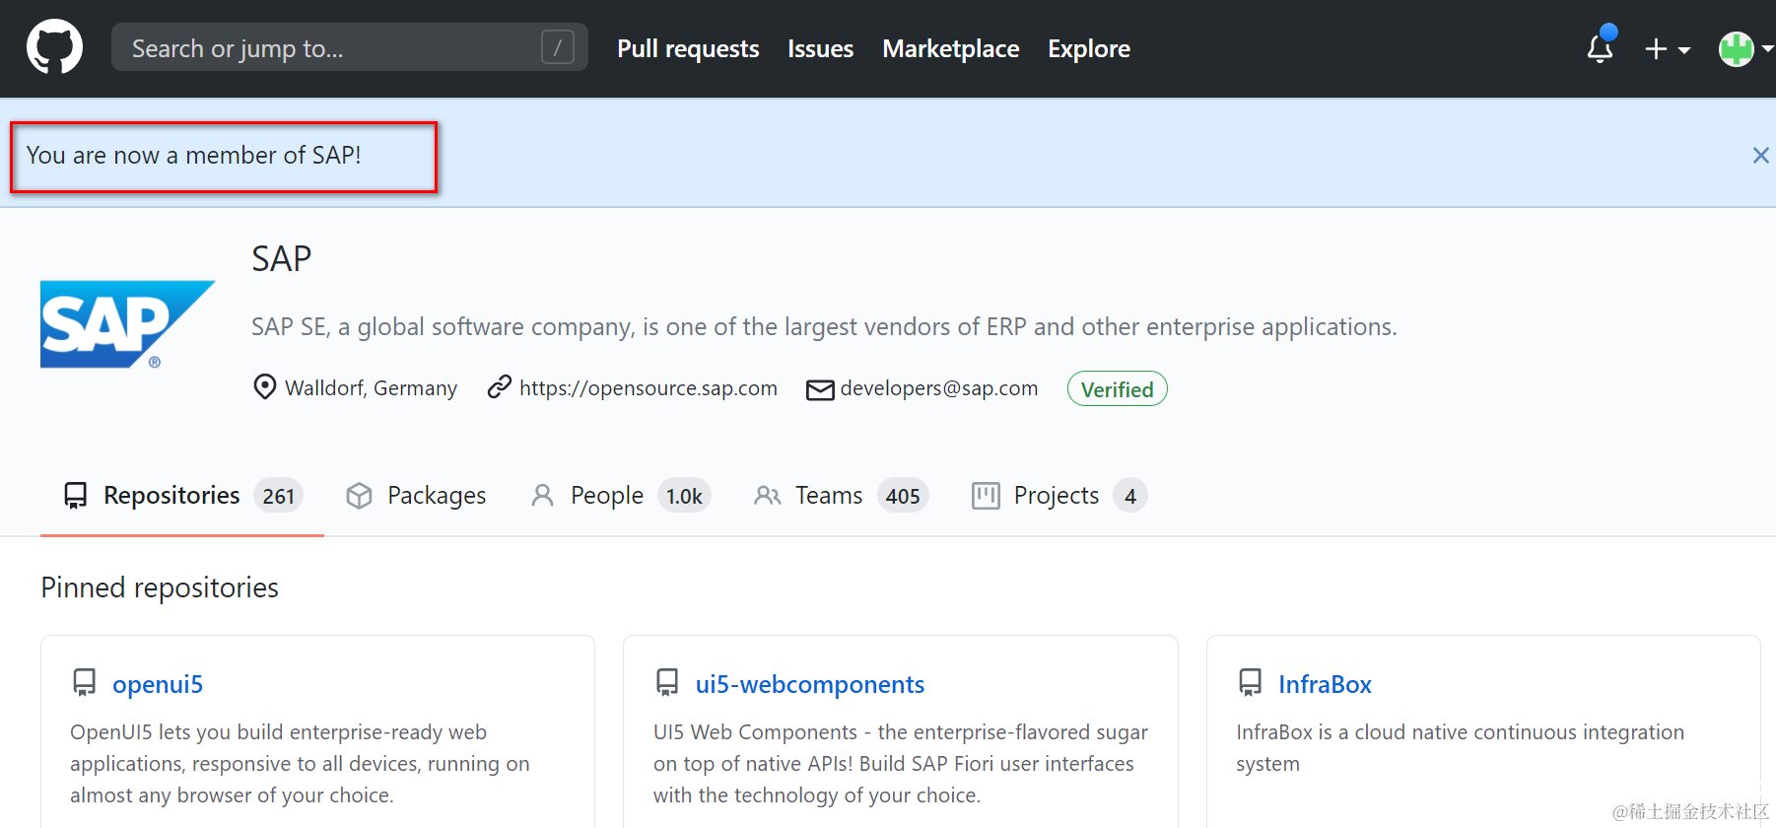Open the People tab
This screenshot has height=828, width=1776.
[x=620, y=495]
